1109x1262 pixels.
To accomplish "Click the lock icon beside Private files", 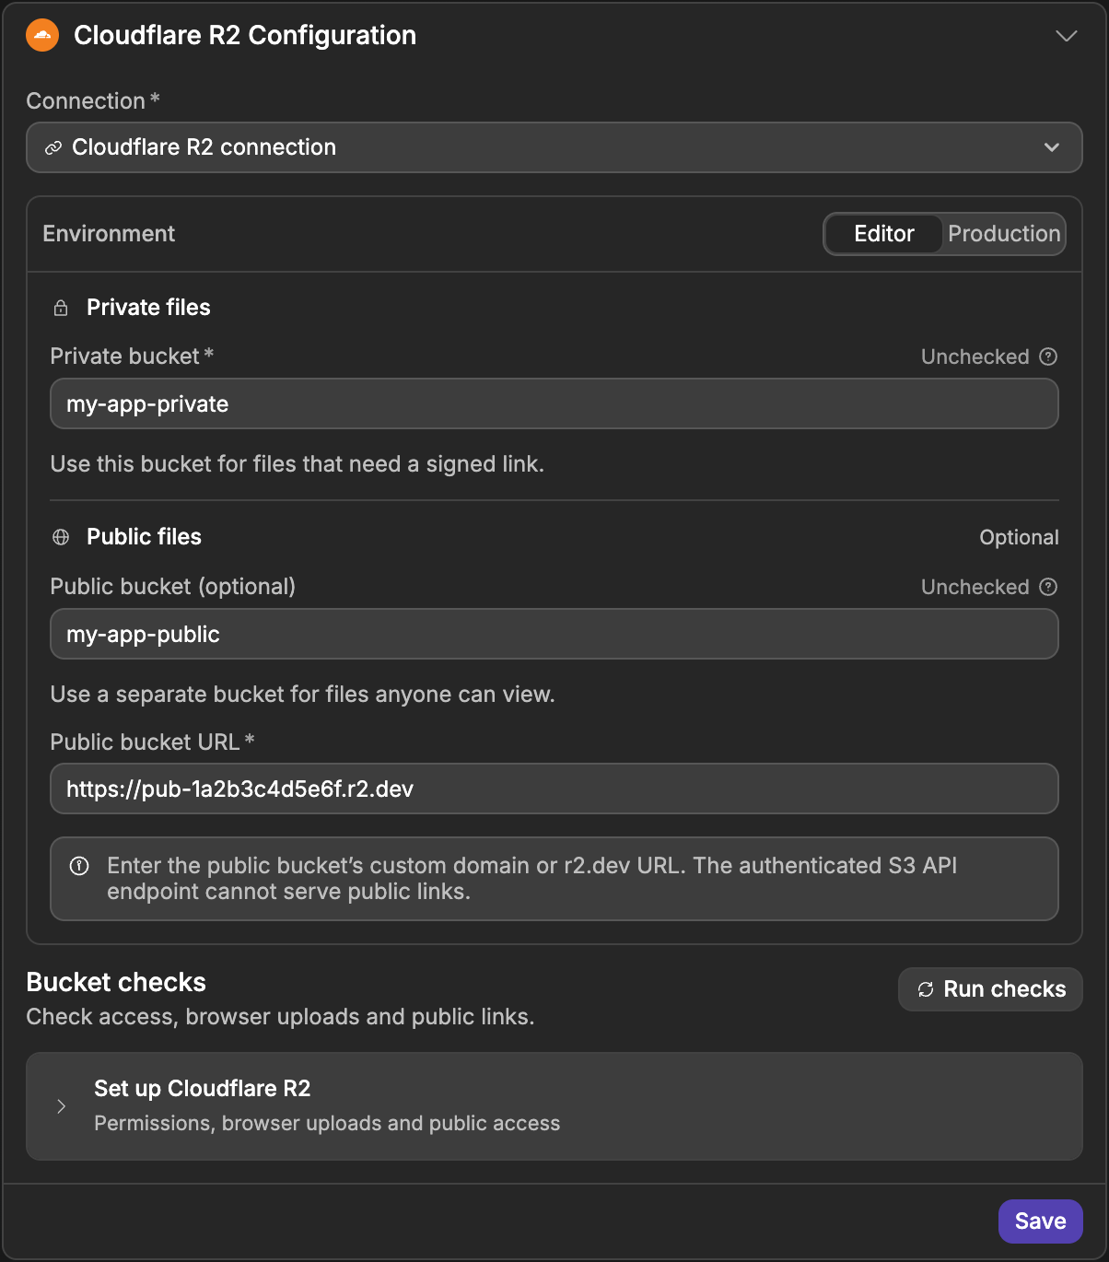I will tap(61, 308).
